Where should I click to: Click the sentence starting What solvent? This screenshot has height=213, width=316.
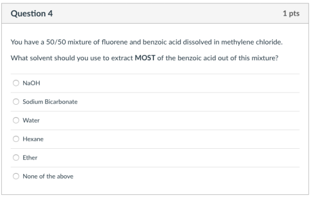pyautogui.click(x=144, y=58)
